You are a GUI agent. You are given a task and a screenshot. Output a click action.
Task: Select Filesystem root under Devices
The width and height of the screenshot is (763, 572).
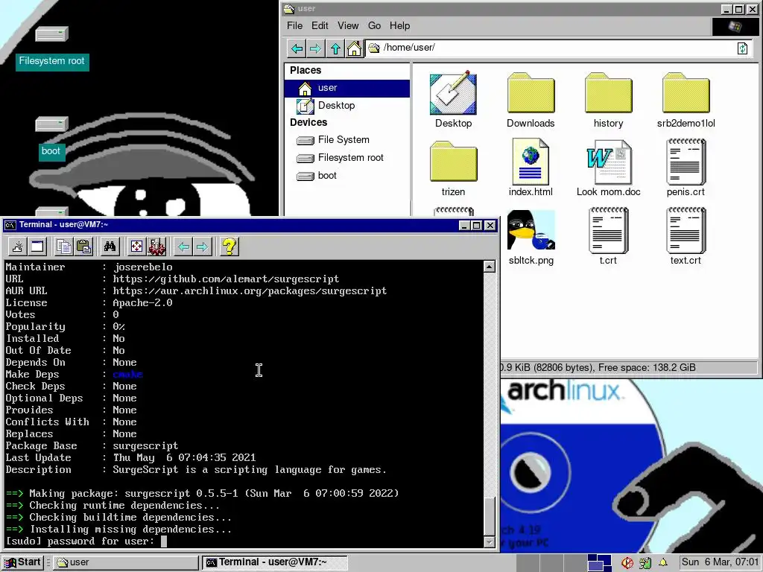[347, 158]
